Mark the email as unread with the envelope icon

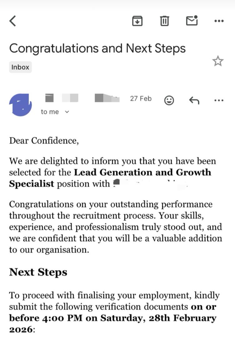click(x=192, y=20)
